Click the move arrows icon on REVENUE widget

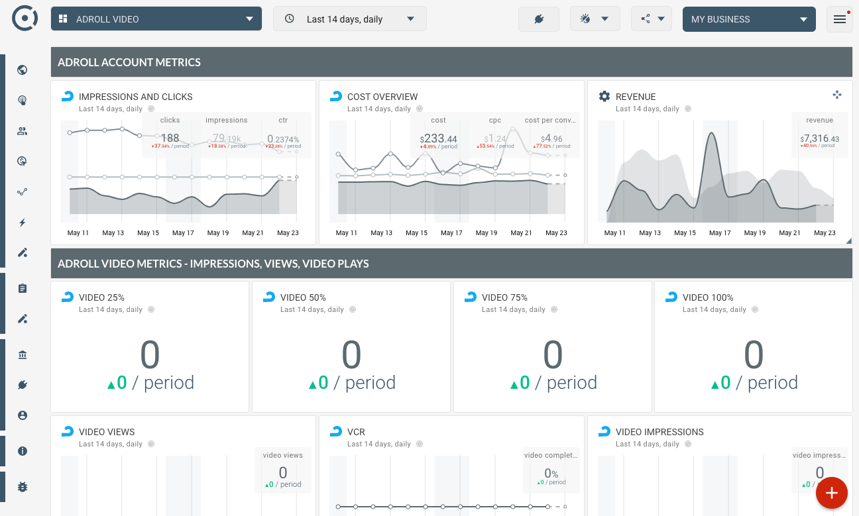coord(837,95)
